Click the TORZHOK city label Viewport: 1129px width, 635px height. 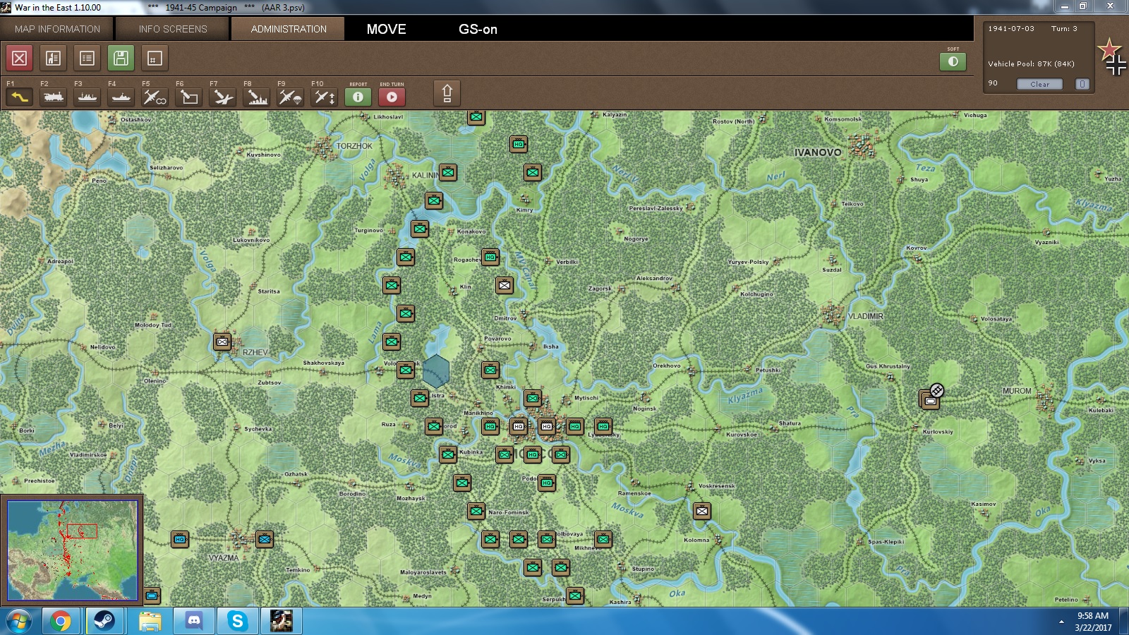pos(354,146)
